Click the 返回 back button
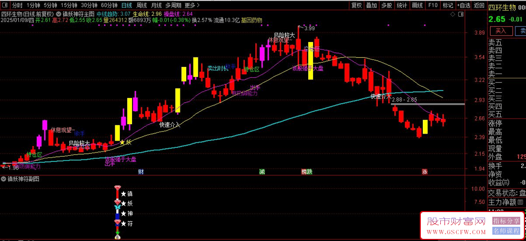Image resolution: width=526 pixels, height=241 pixels. point(479,5)
